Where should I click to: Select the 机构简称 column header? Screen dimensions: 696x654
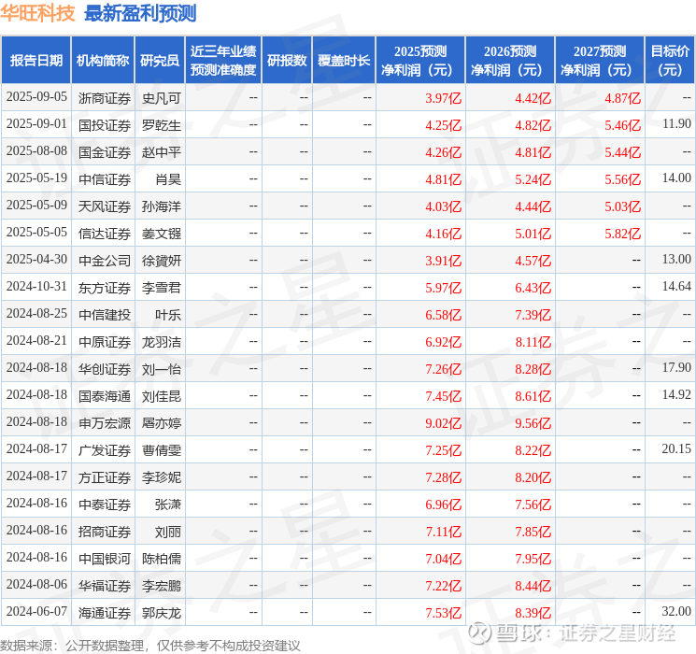tap(103, 61)
